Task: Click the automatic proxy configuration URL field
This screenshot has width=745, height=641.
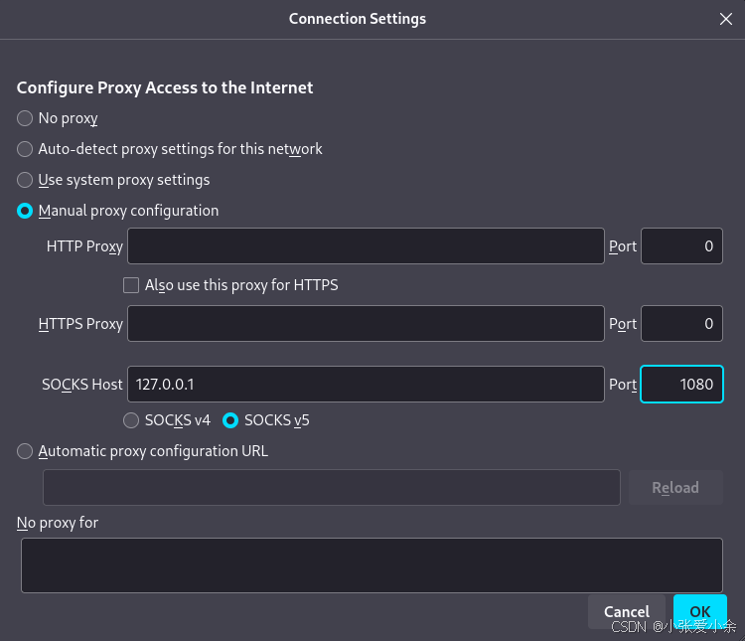Action: [x=332, y=487]
